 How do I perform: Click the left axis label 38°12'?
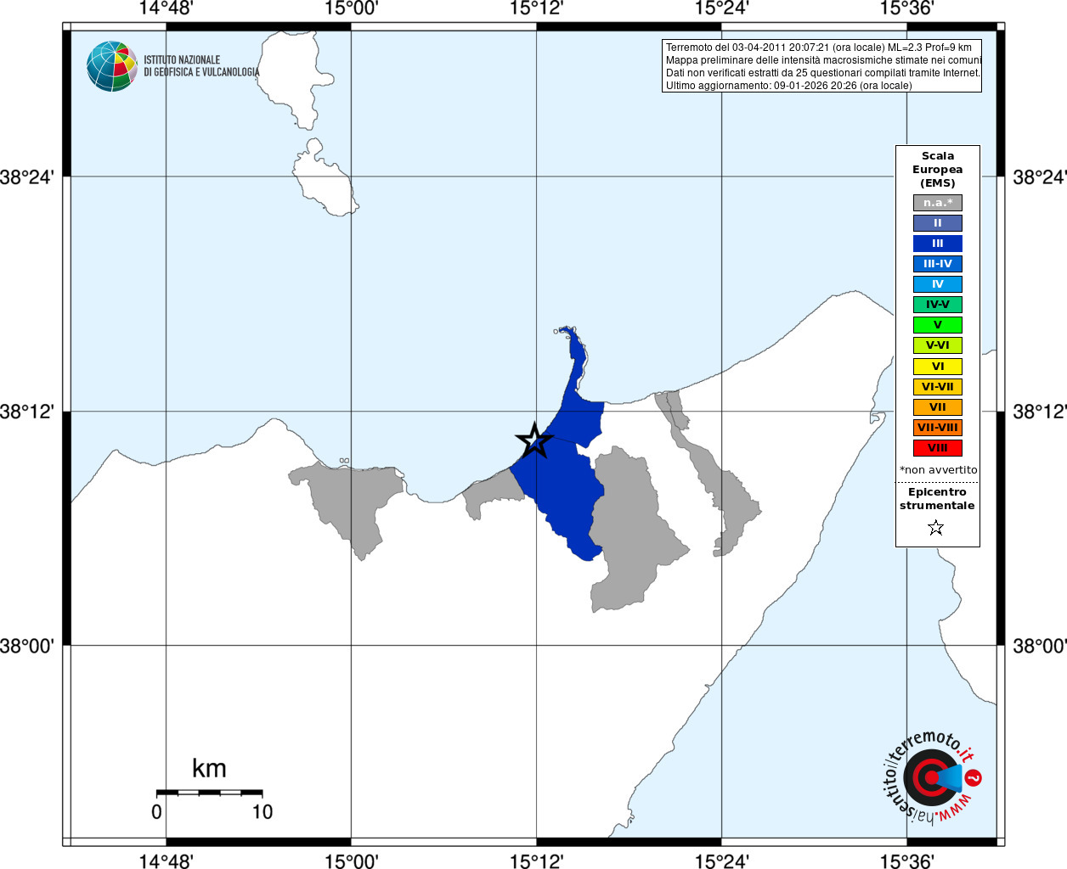click(27, 412)
